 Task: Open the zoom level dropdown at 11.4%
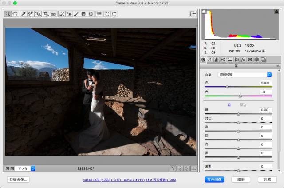click(x=33, y=168)
